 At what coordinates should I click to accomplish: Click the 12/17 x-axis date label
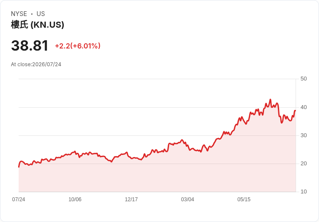click(x=131, y=199)
